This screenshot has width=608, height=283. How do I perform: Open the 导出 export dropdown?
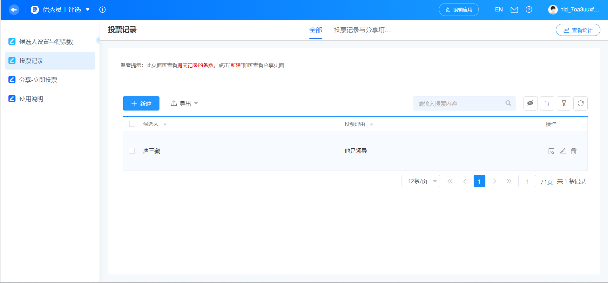[x=184, y=104]
